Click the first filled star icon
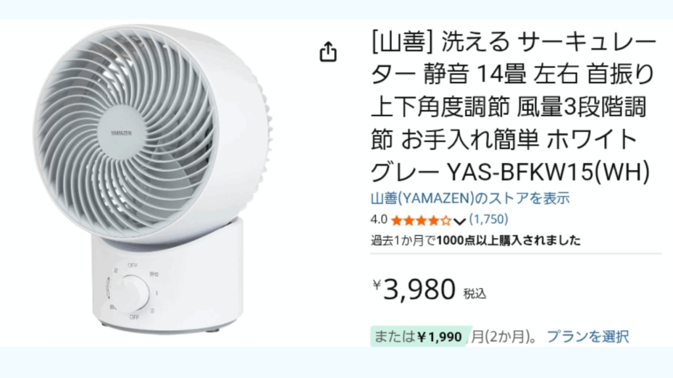Viewport: 673px width, 378px height. [396, 220]
